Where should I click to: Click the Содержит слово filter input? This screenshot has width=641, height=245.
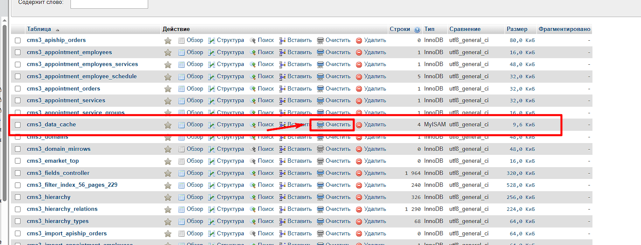coord(109,3)
